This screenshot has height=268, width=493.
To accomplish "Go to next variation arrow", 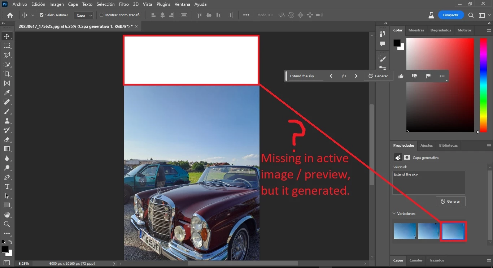I will [x=356, y=76].
